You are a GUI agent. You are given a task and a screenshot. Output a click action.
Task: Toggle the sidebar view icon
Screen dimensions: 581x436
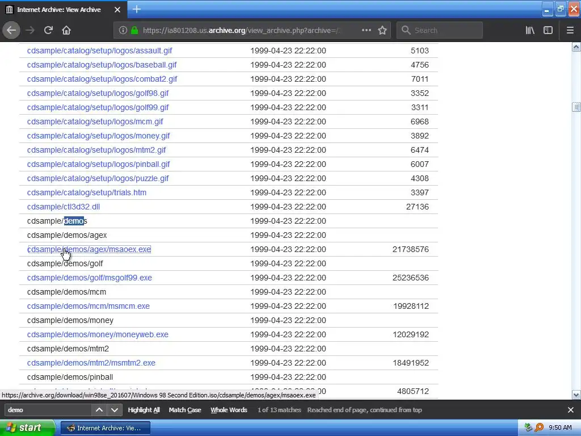(x=548, y=30)
